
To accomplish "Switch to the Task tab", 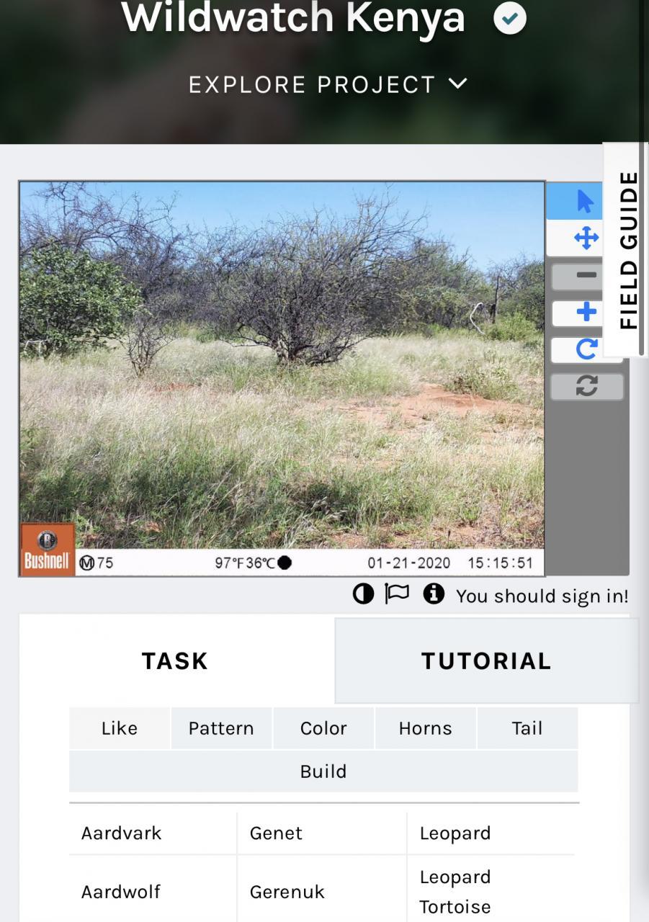I will pyautogui.click(x=175, y=661).
